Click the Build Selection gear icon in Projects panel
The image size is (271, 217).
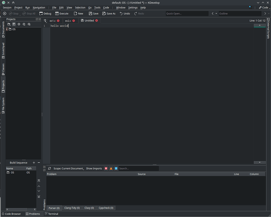click(x=19, y=24)
